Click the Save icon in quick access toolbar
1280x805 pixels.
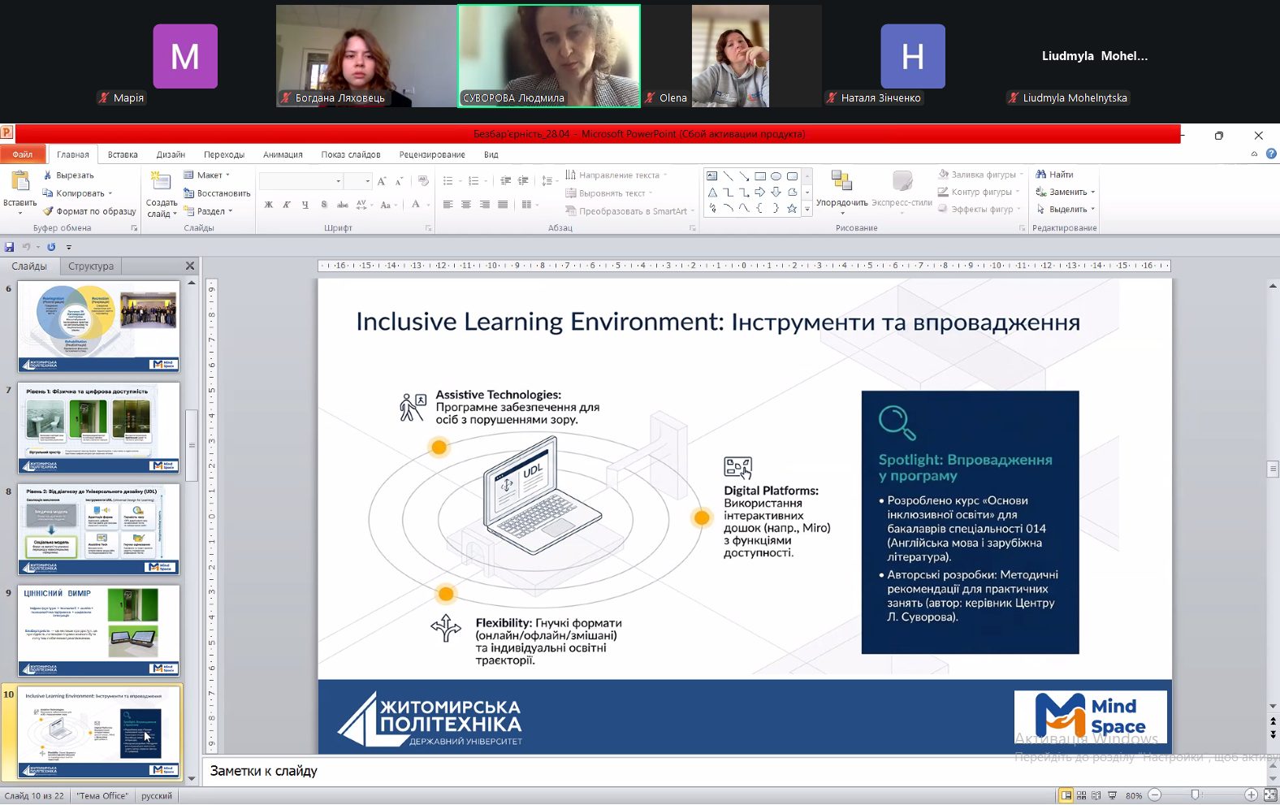(x=10, y=247)
